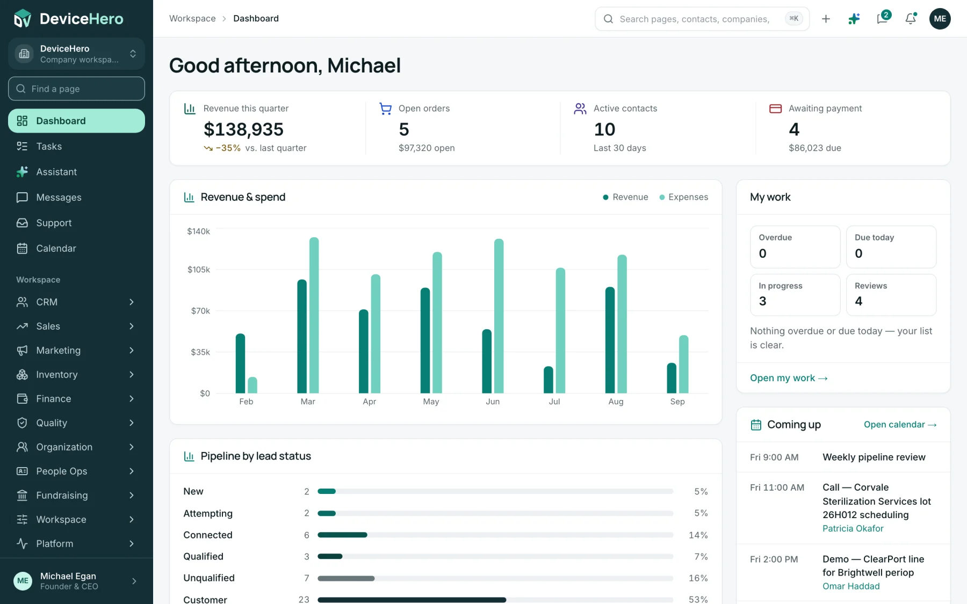
Task: Click the global search pages field
Action: [702, 19]
